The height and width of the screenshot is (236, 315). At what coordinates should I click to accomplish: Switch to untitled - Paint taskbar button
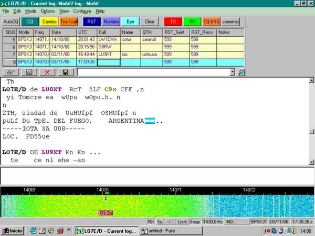pos(171,231)
